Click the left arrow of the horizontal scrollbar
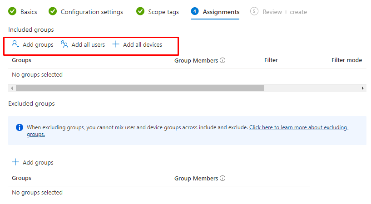 click(11, 88)
